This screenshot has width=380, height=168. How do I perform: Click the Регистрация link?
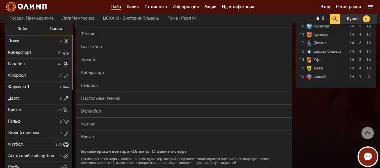348,7
